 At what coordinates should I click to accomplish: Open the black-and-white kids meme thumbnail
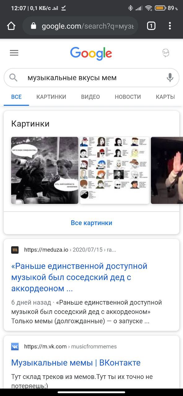coord(45,170)
